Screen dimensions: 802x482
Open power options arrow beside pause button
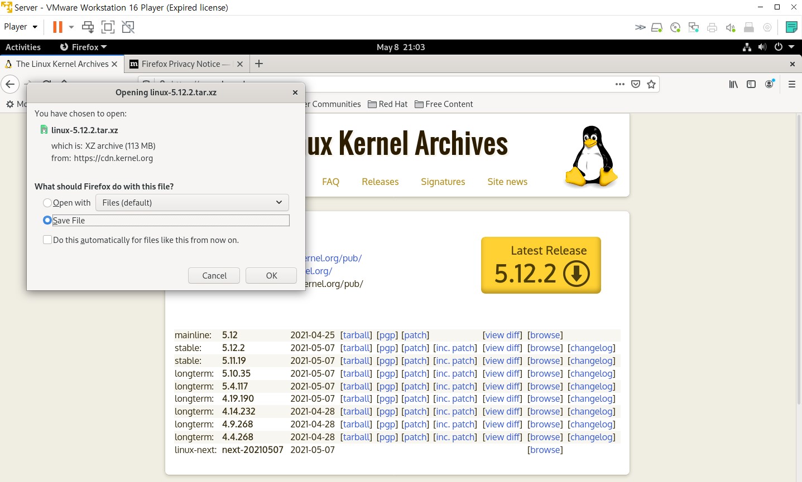[x=71, y=27]
